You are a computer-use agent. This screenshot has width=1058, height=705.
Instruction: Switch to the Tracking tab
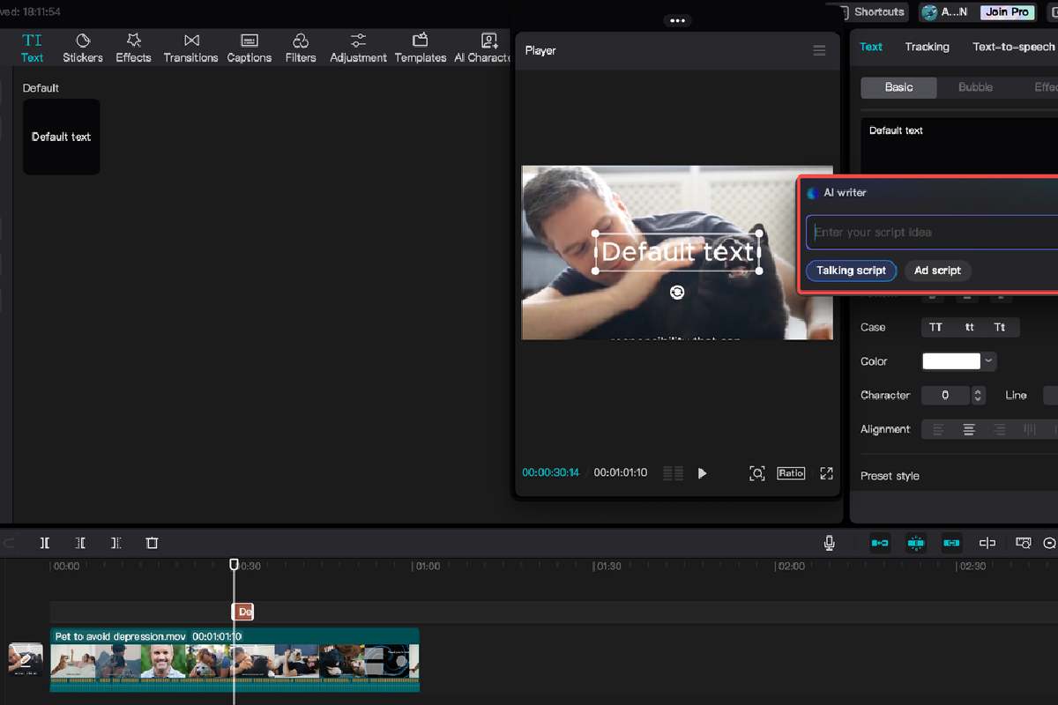[927, 47]
